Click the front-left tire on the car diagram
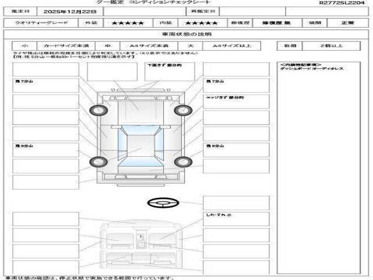Image resolution: width=373 pixels, height=280 pixels. point(95,109)
